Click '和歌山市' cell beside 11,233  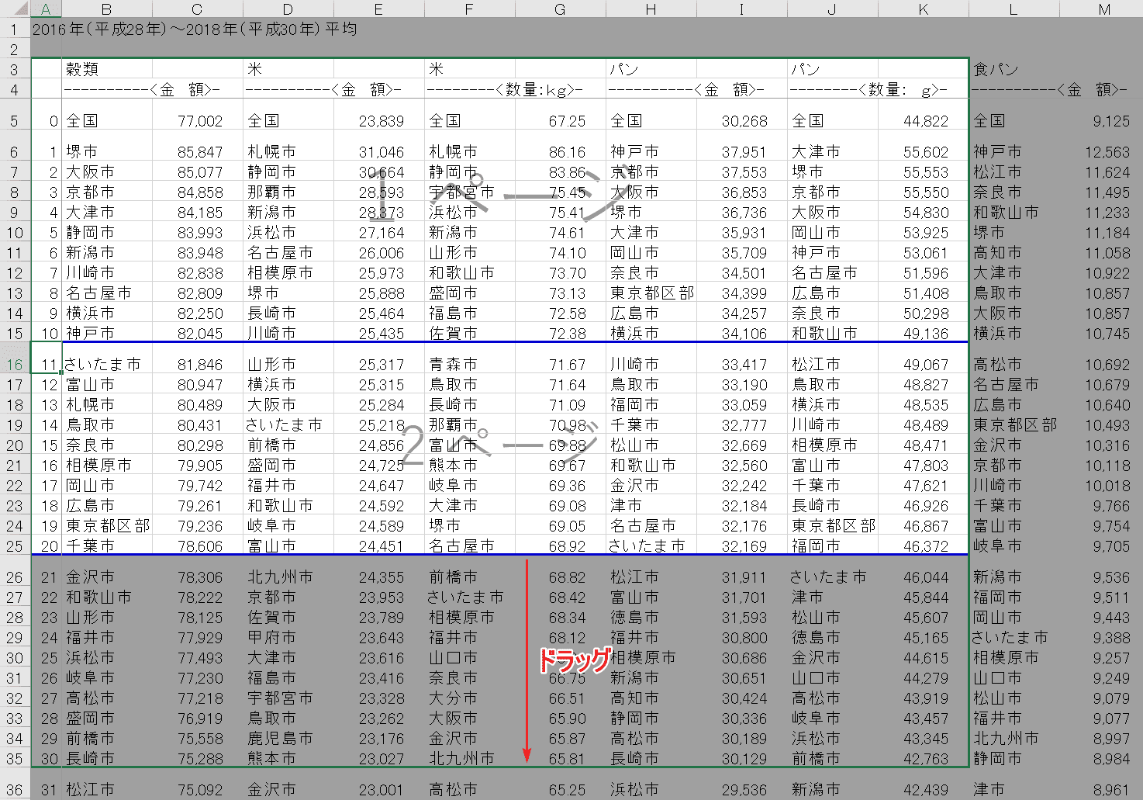tap(1014, 213)
